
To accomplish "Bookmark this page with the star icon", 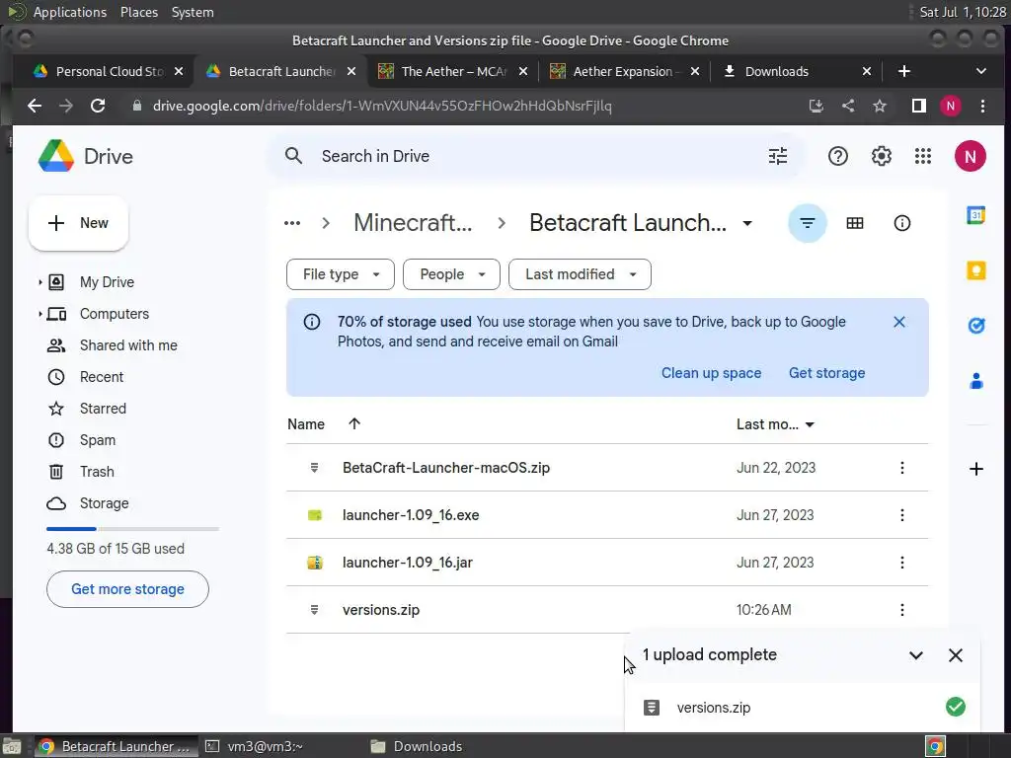I will (x=880, y=106).
